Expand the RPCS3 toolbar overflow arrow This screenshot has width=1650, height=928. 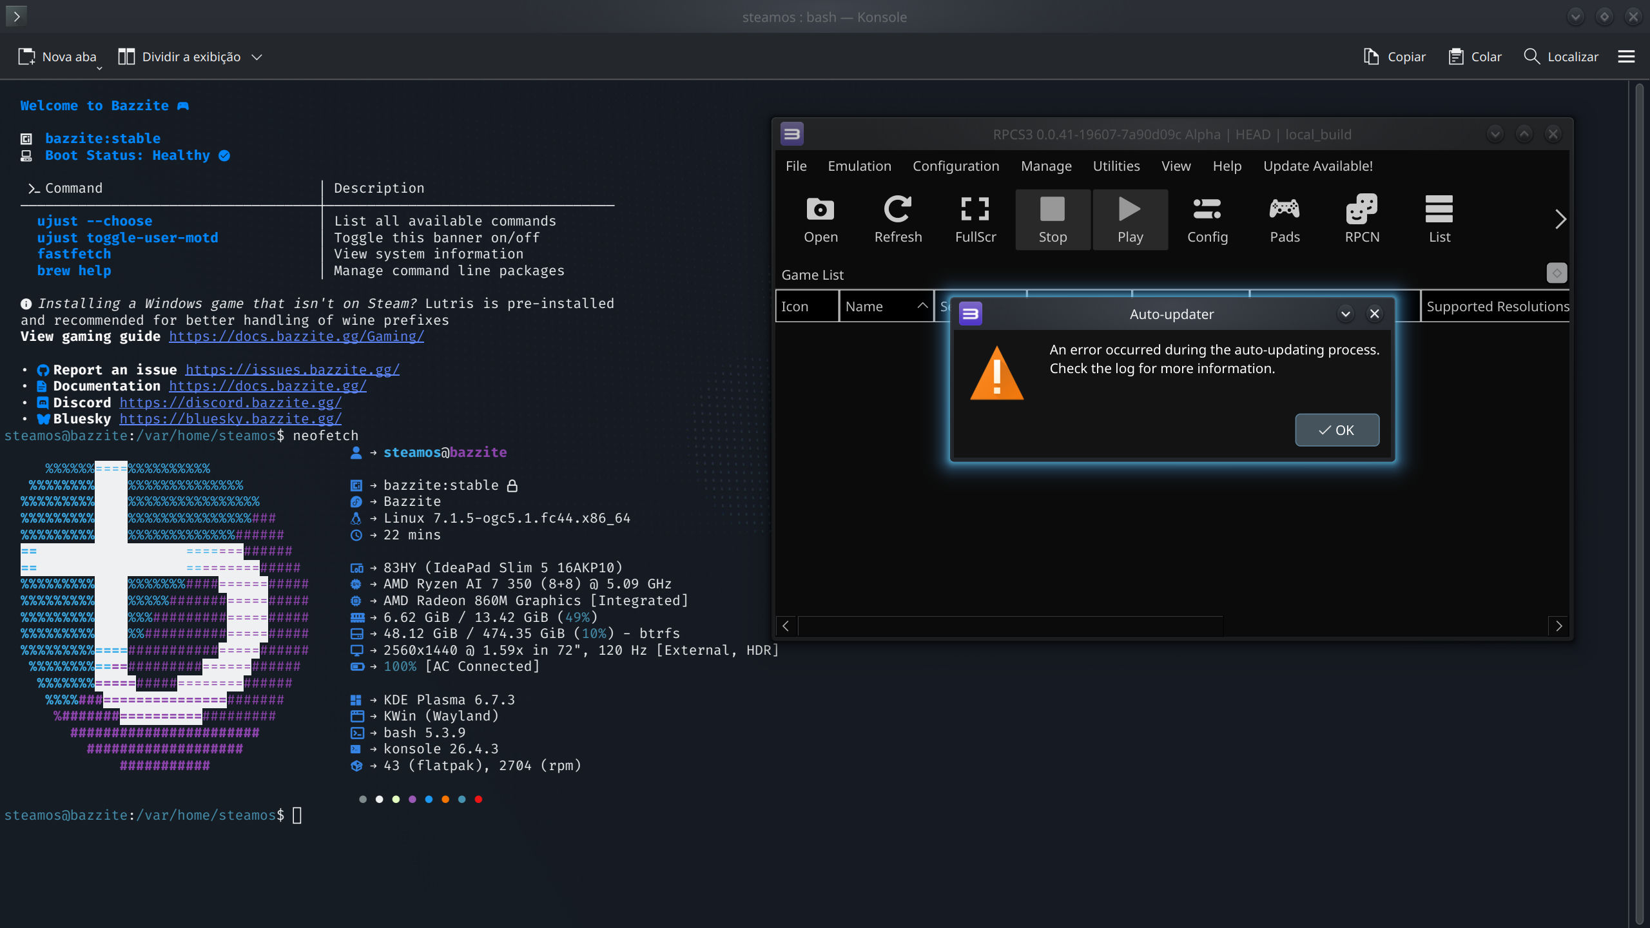coord(1560,219)
